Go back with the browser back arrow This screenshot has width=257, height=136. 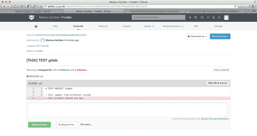(4, 6)
